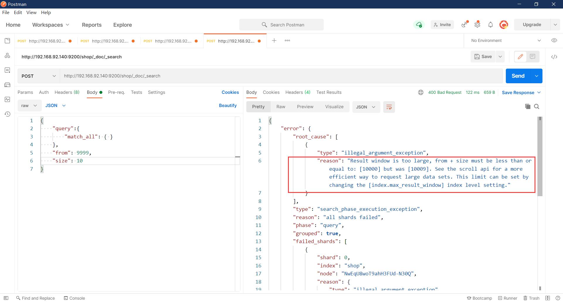Open the two-pane layout icon
This screenshot has width=563, height=302.
point(547,298)
